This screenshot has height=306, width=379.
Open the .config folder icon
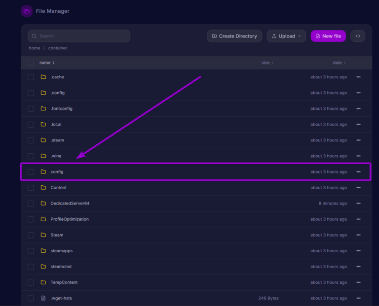[x=43, y=93]
